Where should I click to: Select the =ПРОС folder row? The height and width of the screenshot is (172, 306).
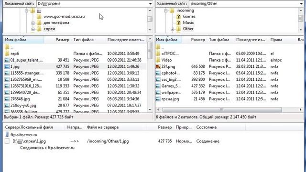(229, 54)
